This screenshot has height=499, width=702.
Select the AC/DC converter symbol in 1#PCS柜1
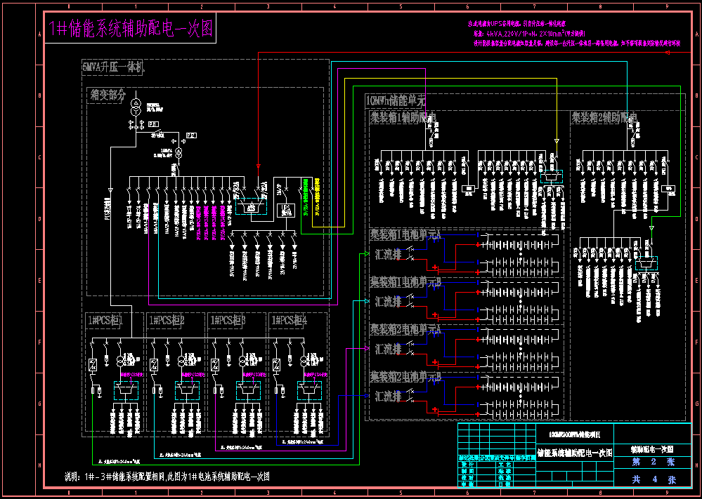(92, 364)
